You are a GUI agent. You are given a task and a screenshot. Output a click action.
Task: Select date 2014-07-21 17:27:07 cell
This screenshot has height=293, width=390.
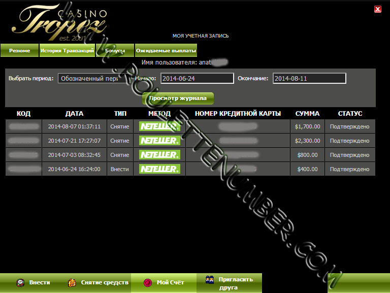(x=74, y=141)
